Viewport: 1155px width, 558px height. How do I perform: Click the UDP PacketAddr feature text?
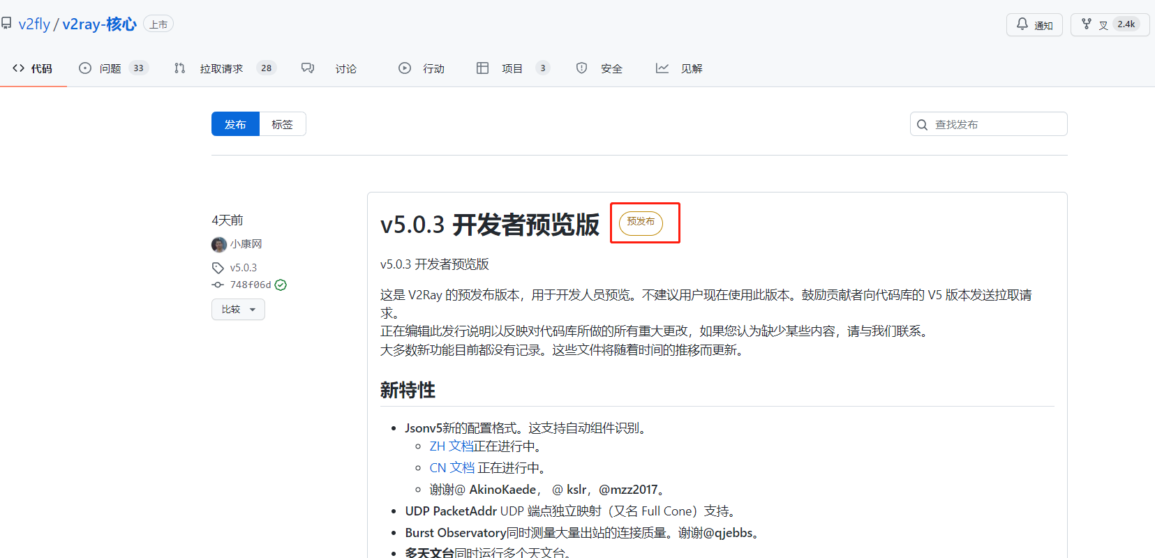(x=451, y=511)
